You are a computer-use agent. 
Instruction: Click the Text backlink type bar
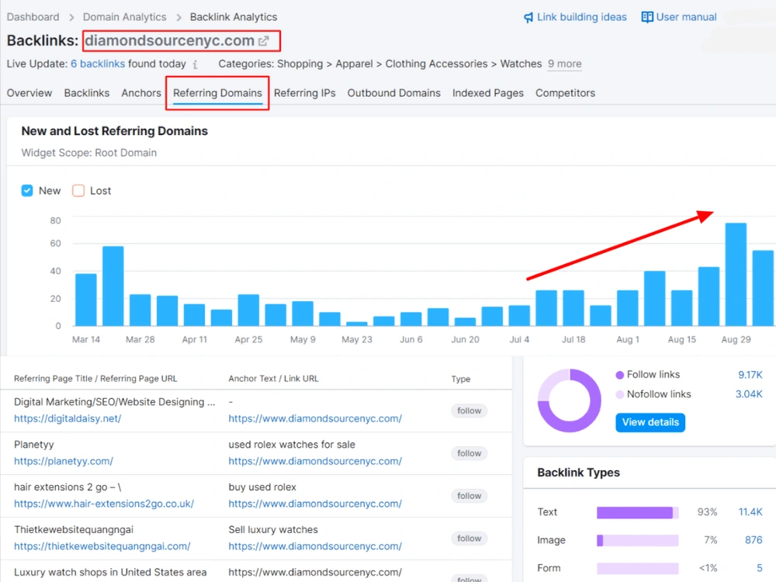(x=637, y=513)
